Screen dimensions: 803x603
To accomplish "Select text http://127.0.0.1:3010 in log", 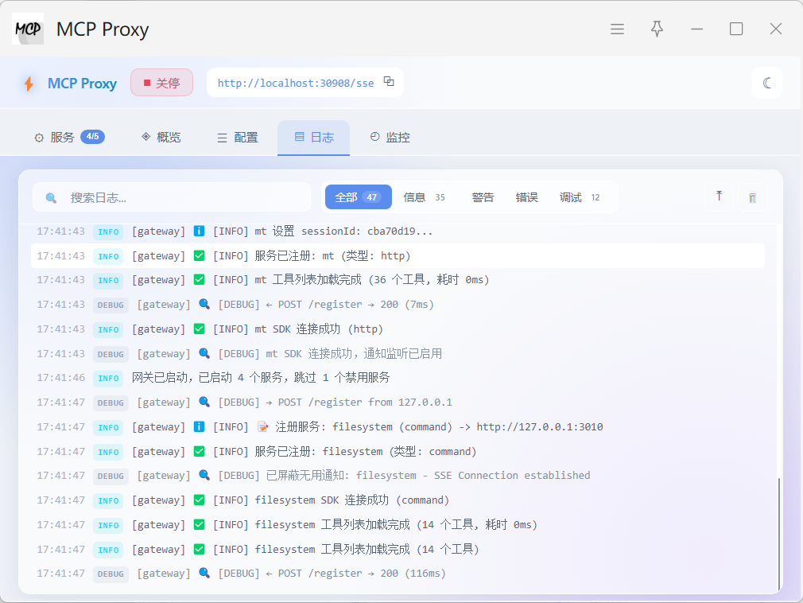I will [x=540, y=426].
